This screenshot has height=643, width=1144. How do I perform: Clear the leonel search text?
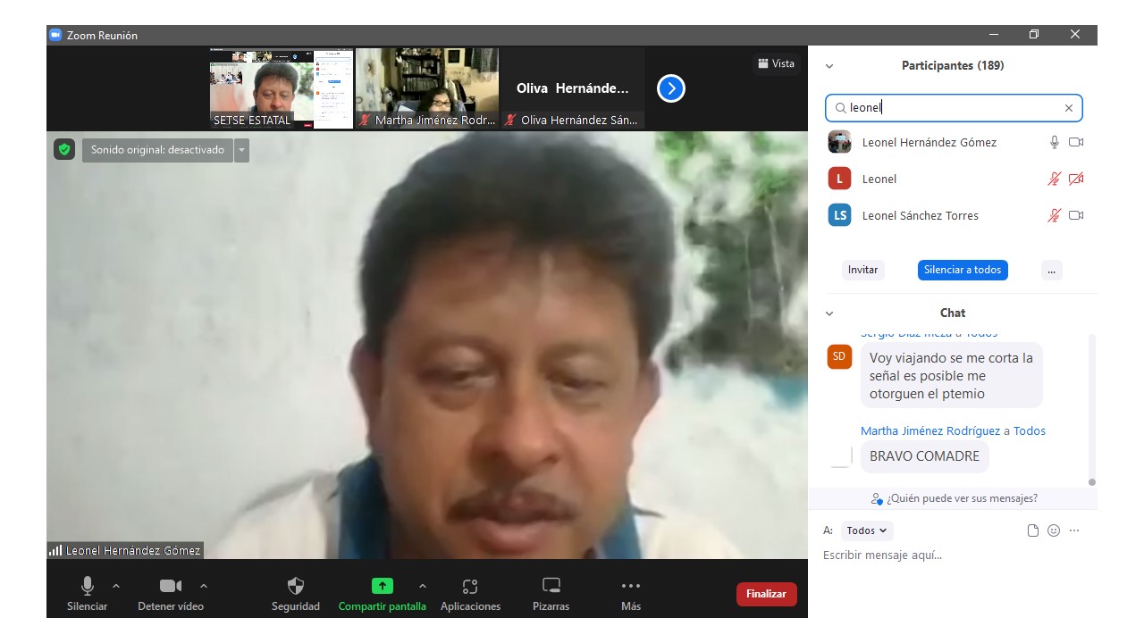(1069, 108)
